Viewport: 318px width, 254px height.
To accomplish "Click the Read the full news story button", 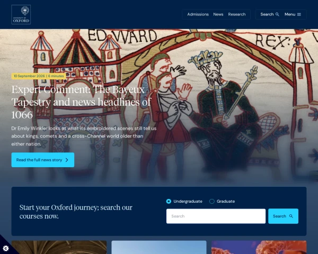I will (x=43, y=160).
